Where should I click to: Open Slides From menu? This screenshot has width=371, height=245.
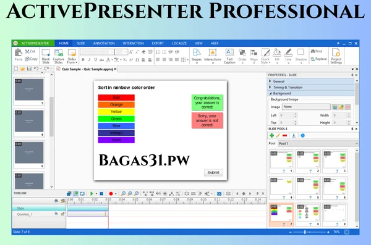tap(72, 56)
